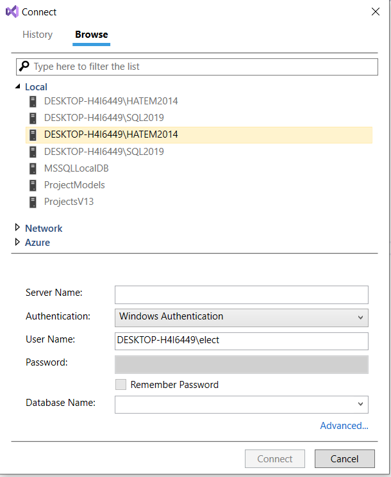
Task: Expand the Network server group
Action: pos(17,227)
